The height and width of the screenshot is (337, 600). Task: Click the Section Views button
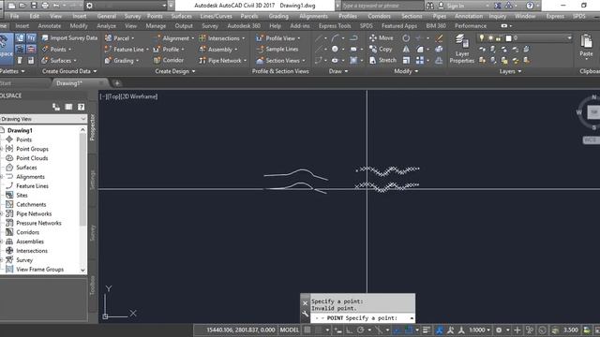280,60
